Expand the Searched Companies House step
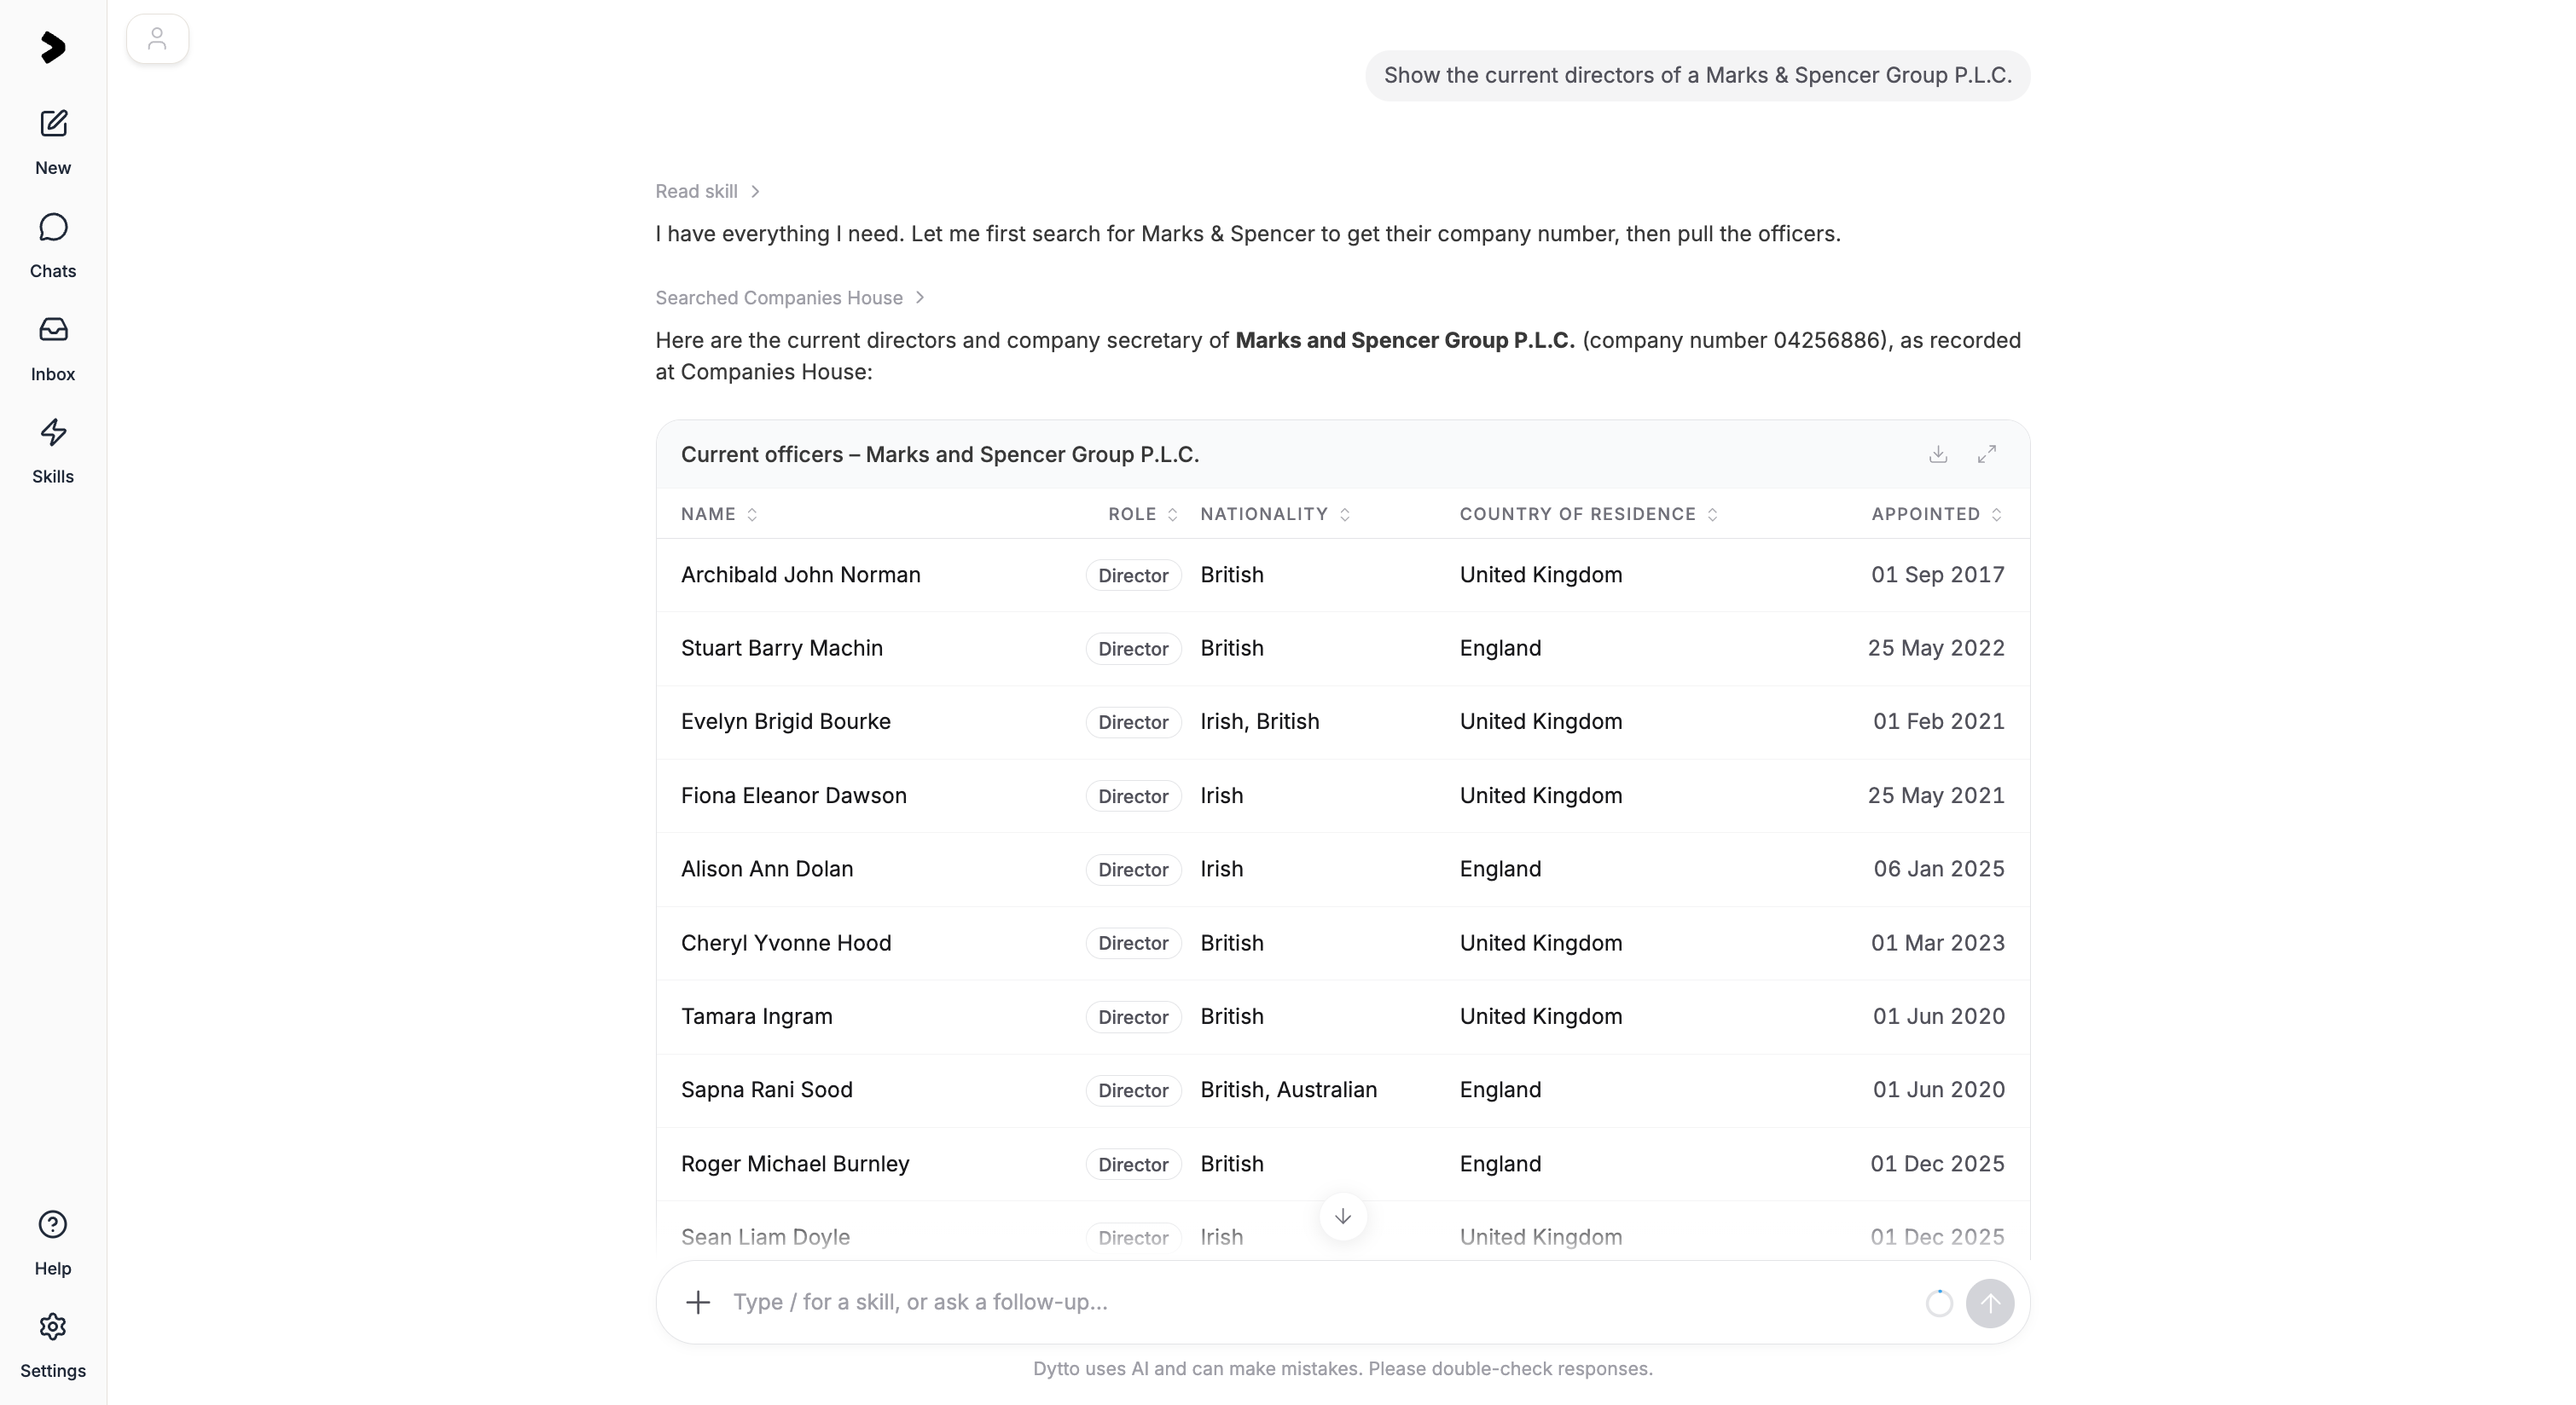 (790, 298)
